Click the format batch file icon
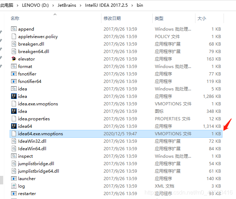Viewport: 236px width, 199px height. (14, 66)
